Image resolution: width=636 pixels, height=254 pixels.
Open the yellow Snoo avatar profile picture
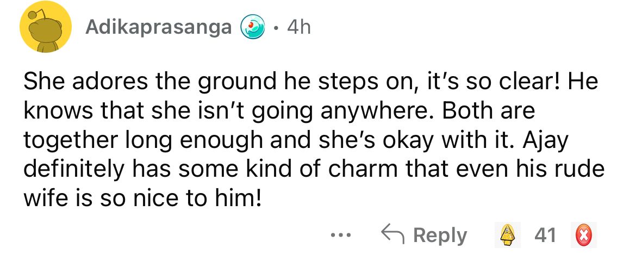[45, 27]
